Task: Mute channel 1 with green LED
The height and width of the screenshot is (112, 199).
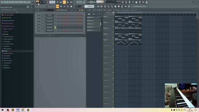Action: 36,15
